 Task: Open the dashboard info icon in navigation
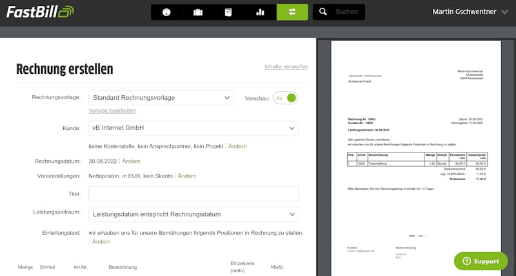(x=166, y=12)
